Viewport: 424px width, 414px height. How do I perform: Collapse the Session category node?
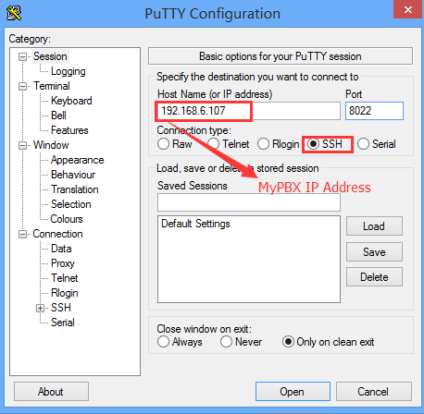pyautogui.click(x=22, y=57)
